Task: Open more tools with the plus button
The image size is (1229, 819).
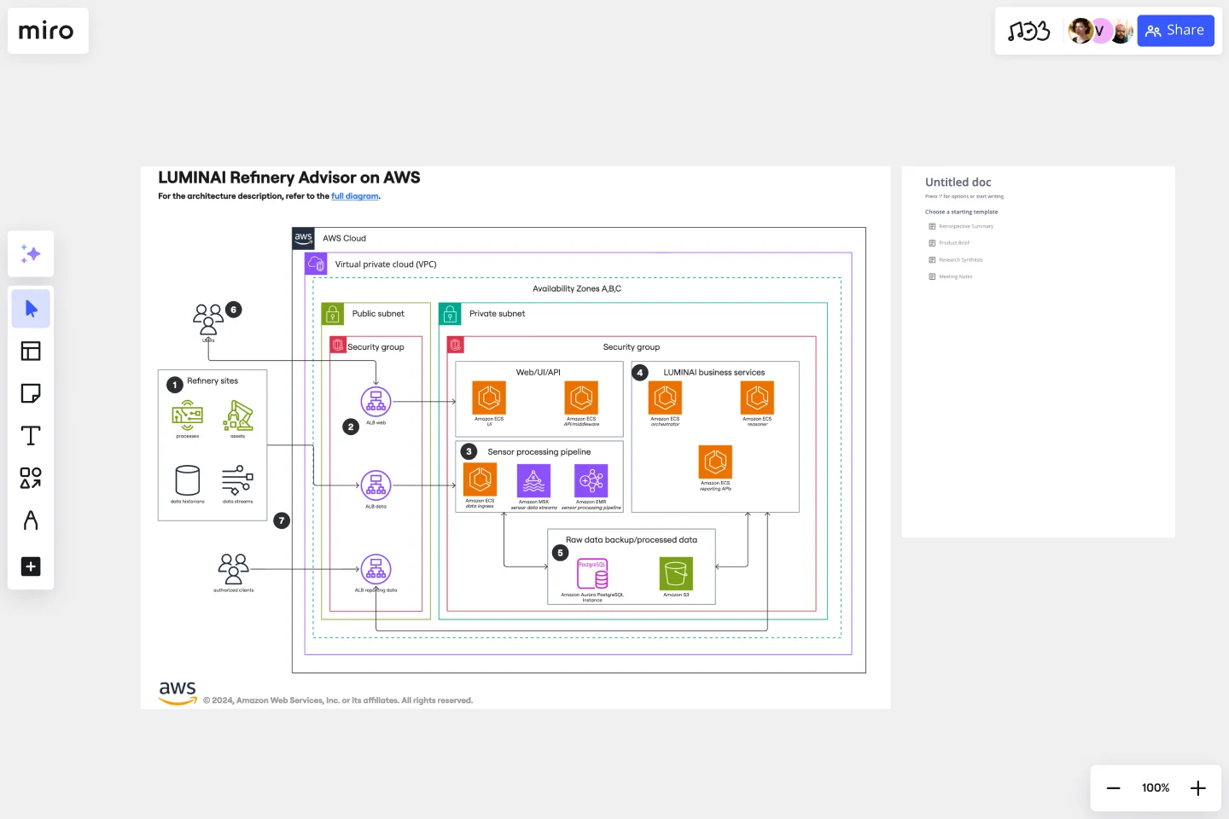Action: 31,566
